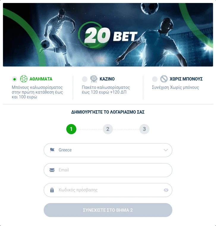Select the ΚΑΖΙΝΟ bonus radio button
Screen dimensions: 216x226
click(x=85, y=79)
